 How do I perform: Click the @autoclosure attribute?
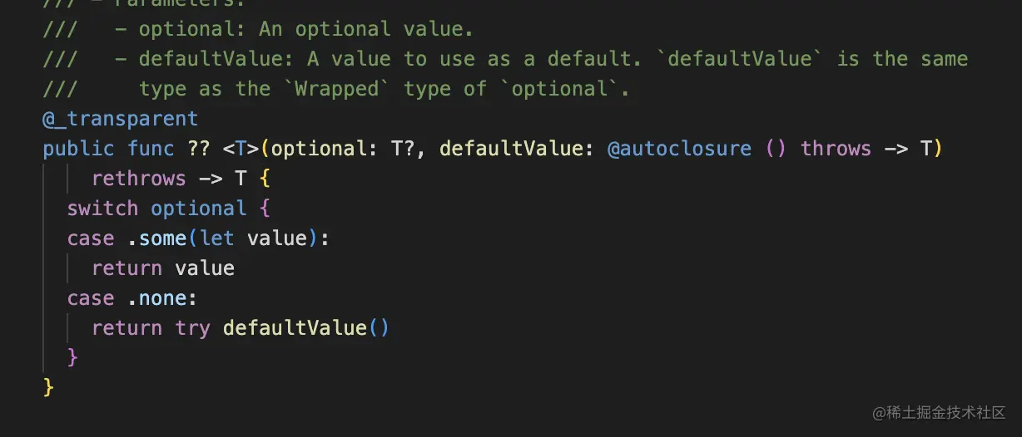[x=679, y=149]
